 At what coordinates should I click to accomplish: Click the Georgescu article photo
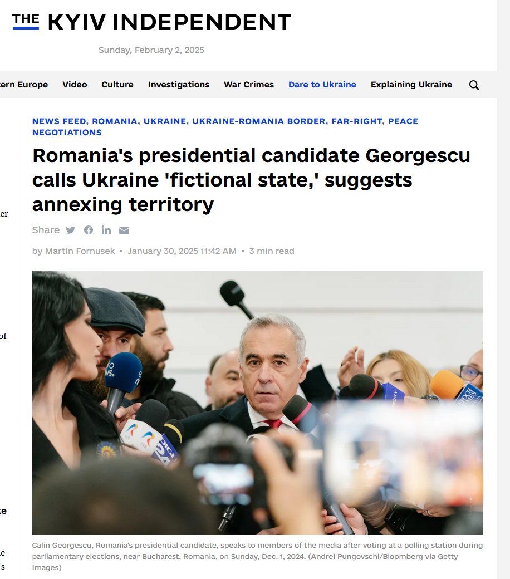click(257, 403)
